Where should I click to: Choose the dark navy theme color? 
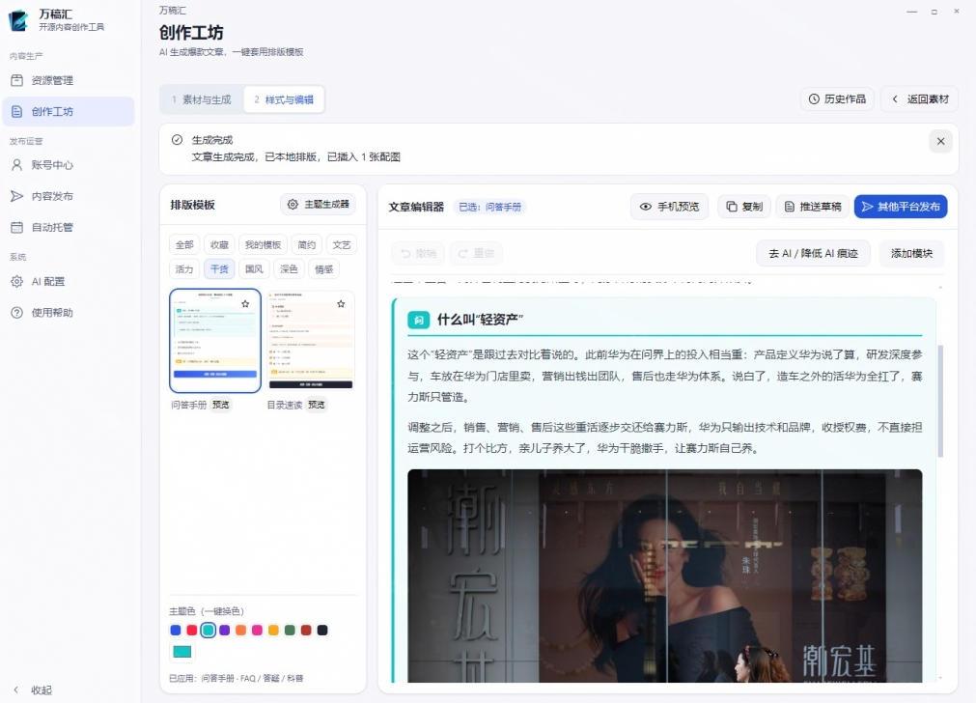322,631
